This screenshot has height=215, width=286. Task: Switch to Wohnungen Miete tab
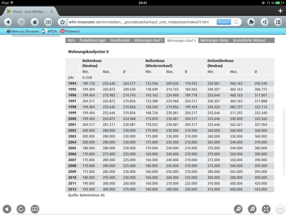(x=214, y=40)
